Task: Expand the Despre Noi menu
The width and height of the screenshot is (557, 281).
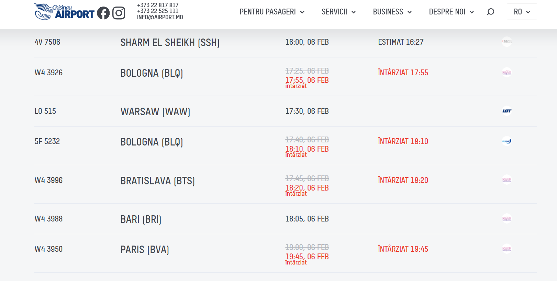Action: pyautogui.click(x=451, y=12)
